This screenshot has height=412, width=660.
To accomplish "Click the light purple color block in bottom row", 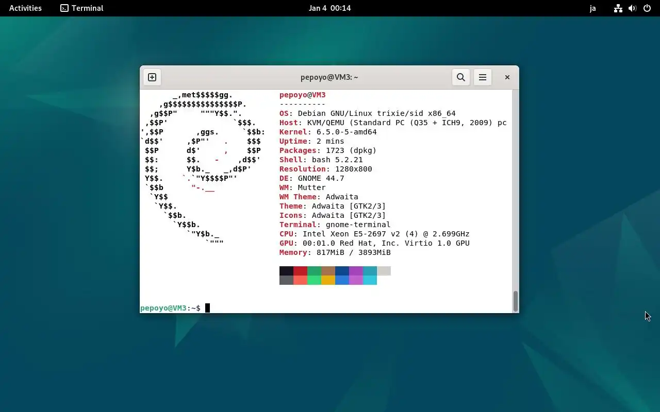I will 356,280.
